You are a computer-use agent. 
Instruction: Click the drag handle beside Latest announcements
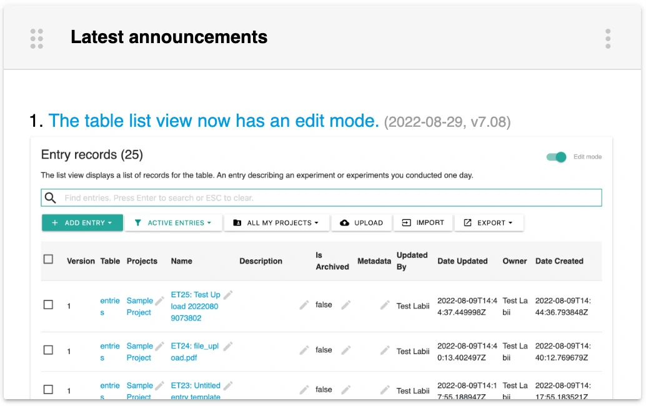tap(37, 38)
